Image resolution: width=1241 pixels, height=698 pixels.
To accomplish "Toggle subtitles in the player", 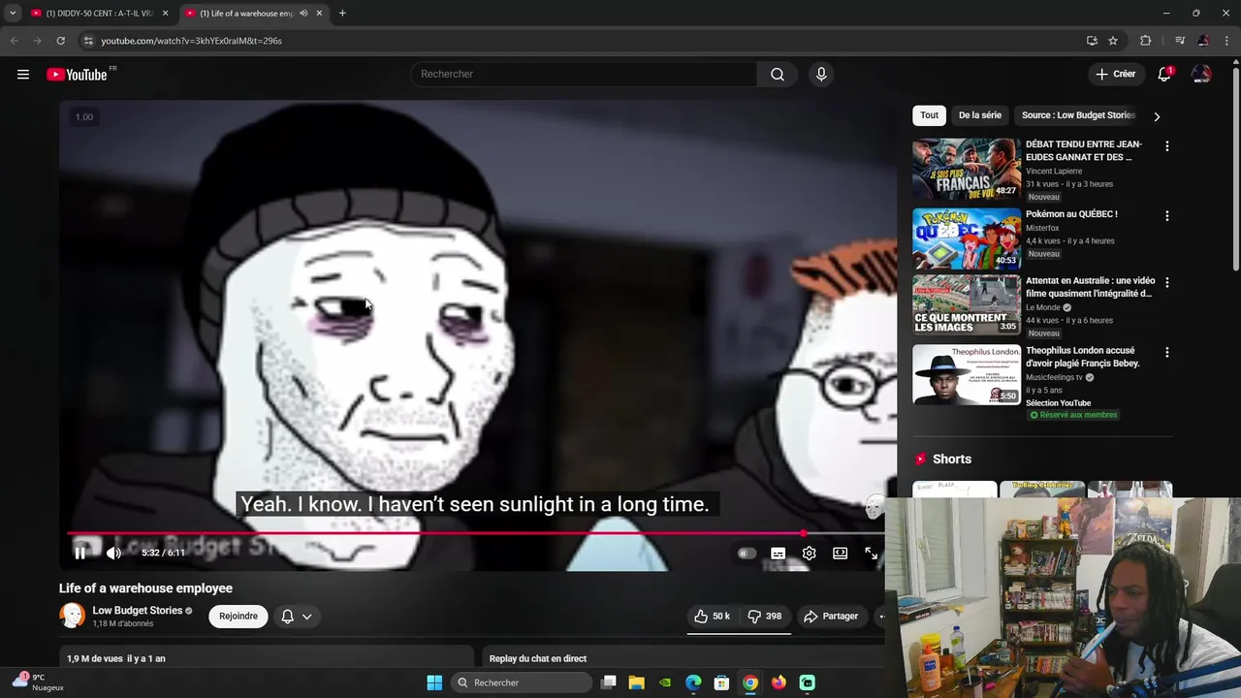I will 778,553.
